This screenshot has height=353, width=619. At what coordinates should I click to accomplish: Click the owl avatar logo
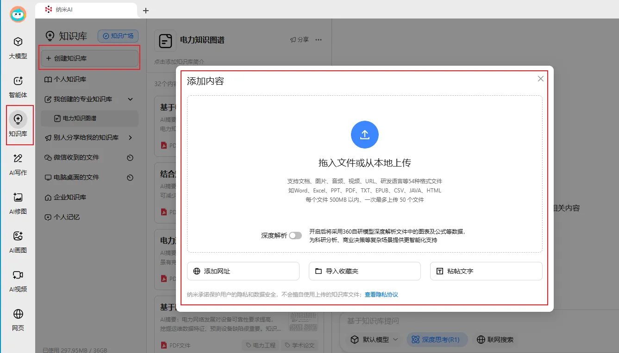click(x=18, y=14)
